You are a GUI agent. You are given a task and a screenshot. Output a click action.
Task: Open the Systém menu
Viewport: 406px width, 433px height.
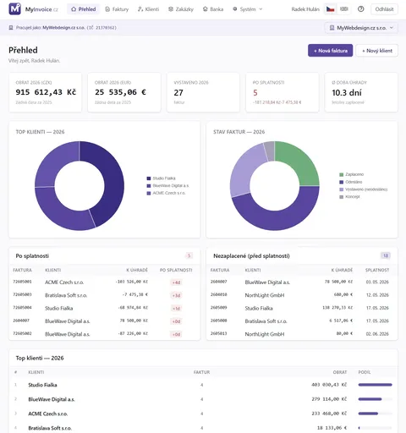pos(248,9)
